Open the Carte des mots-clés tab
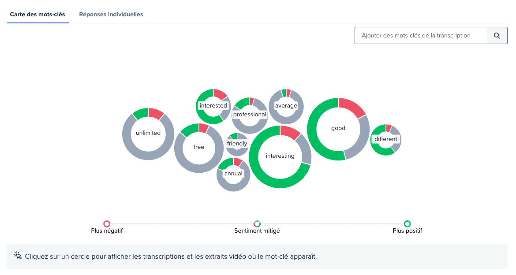This screenshot has height=275, width=516. pos(37,15)
